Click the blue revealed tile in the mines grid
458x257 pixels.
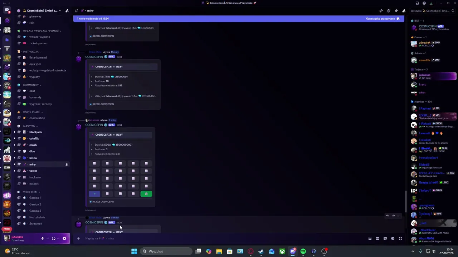(94, 194)
